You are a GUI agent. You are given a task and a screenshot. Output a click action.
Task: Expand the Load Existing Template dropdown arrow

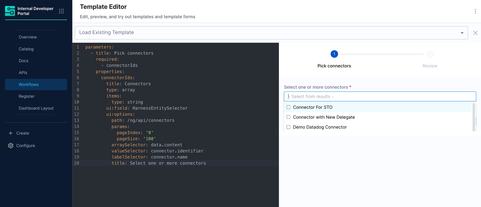point(462,33)
